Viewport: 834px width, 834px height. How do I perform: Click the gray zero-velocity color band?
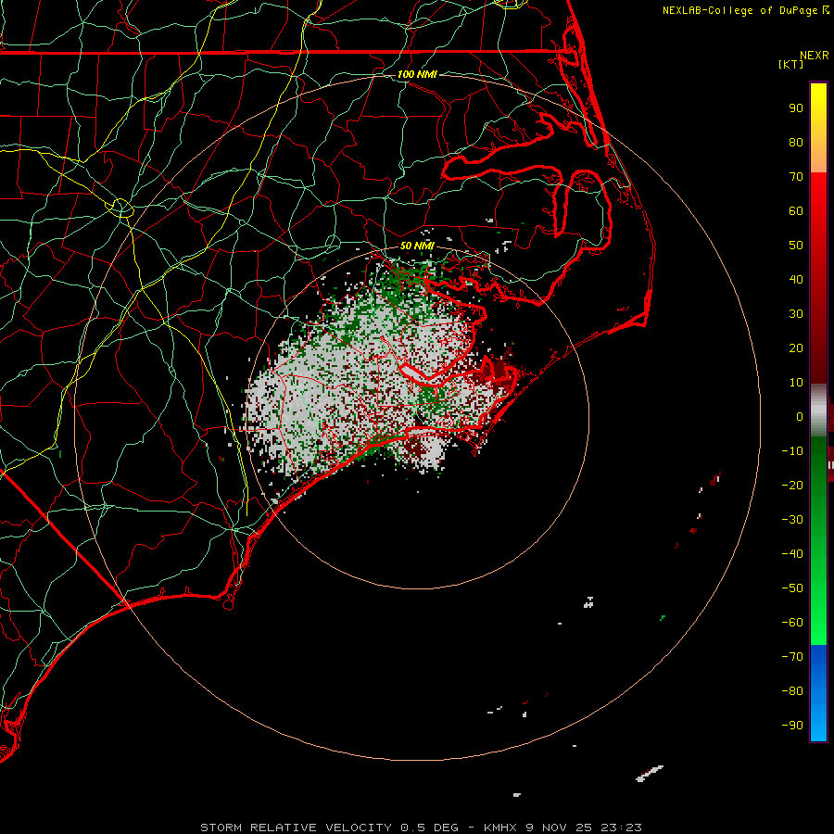point(818,410)
